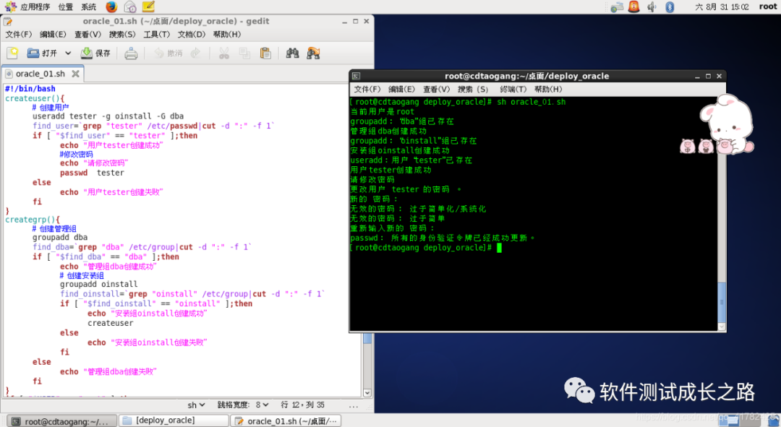The width and height of the screenshot is (781, 427).
Task: Open gedit 帮助(H) menu
Action: [x=226, y=35]
